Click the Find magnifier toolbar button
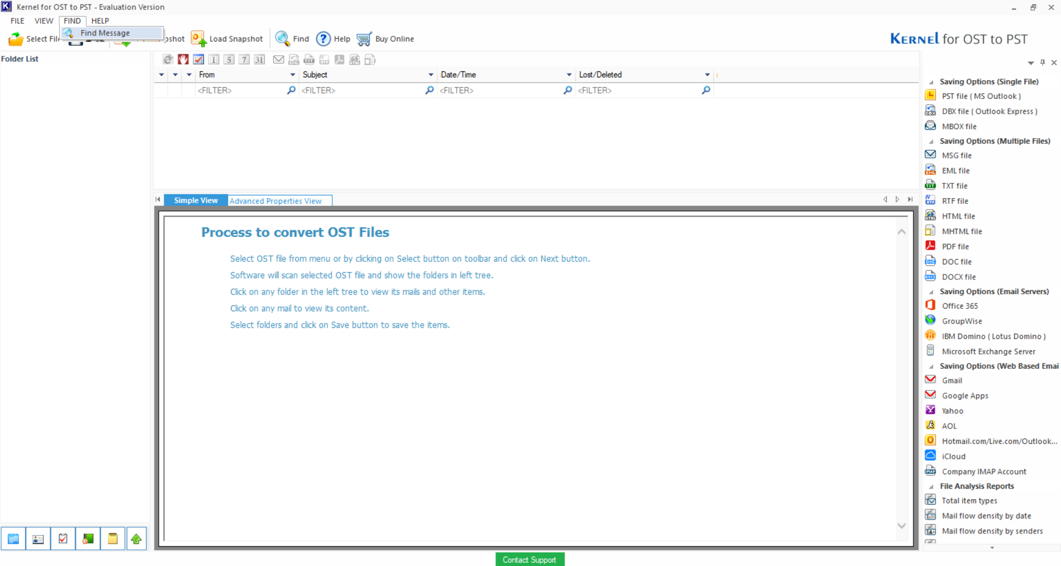Image resolution: width=1061 pixels, height=566 pixels. (x=292, y=39)
